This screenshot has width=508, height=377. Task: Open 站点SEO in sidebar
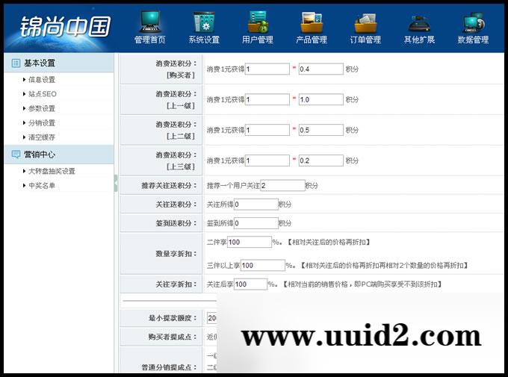pyautogui.click(x=43, y=94)
